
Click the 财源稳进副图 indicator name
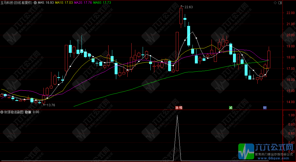14,112
